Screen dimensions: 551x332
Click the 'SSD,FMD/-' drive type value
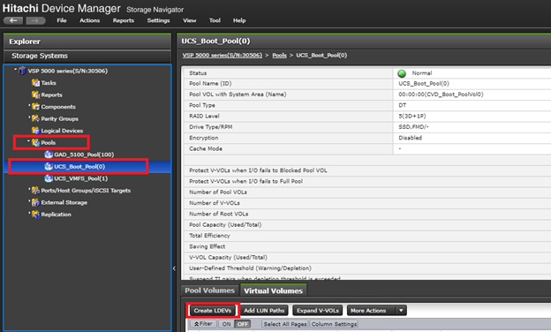413,127
